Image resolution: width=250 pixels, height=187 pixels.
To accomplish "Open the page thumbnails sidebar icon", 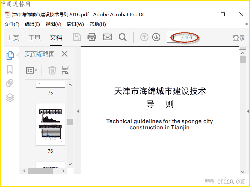I will (10, 55).
